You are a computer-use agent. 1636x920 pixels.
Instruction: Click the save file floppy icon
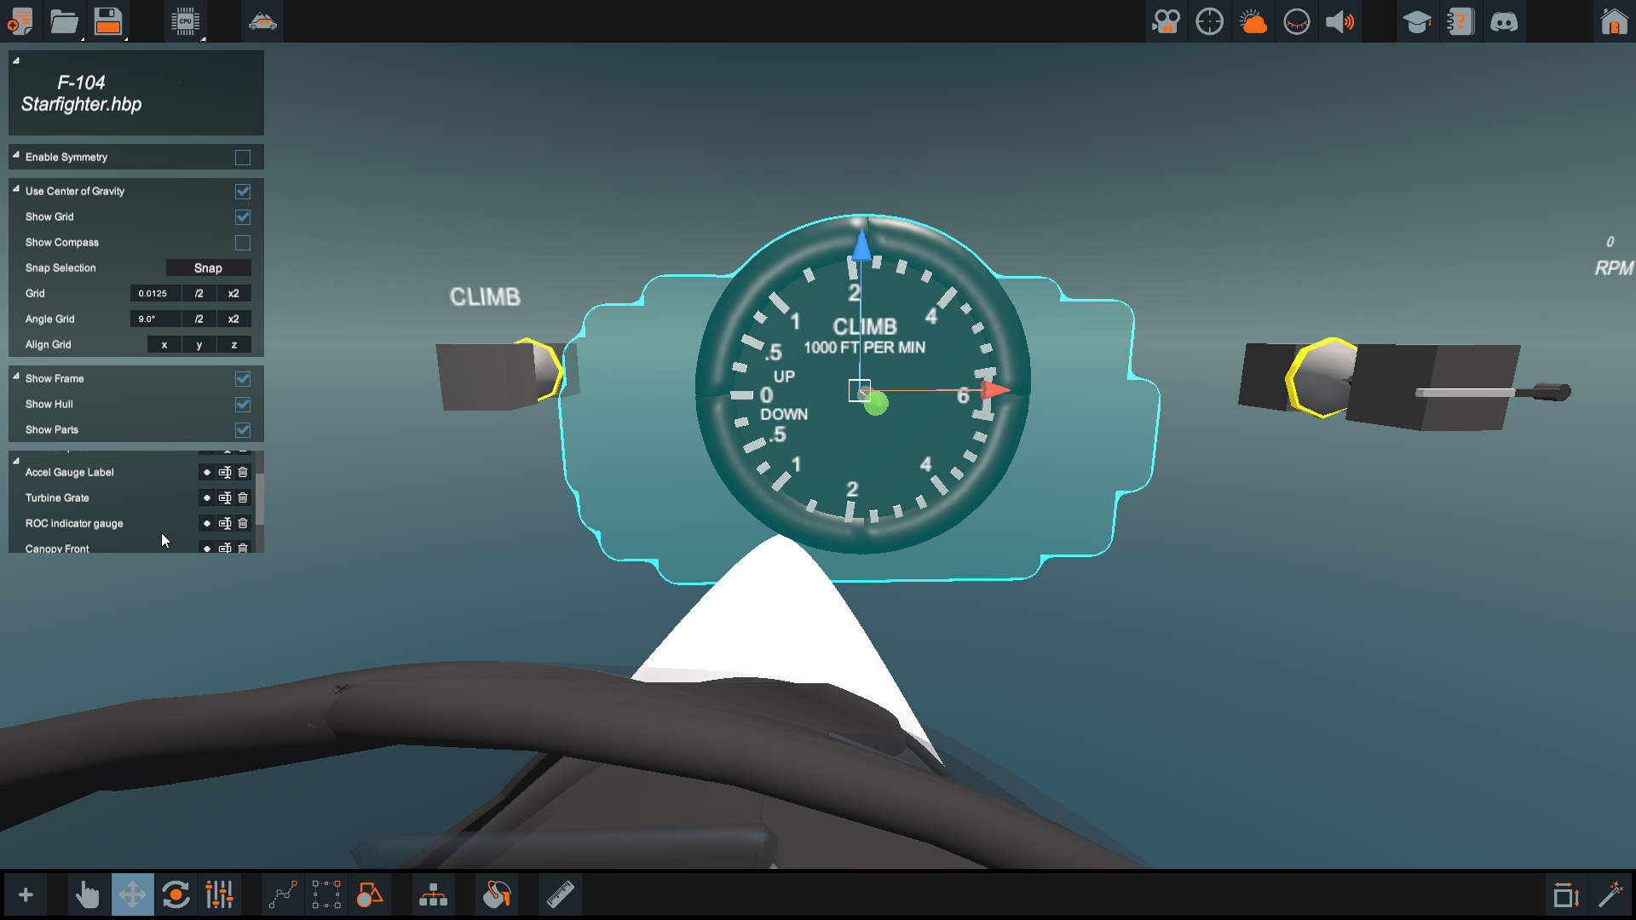(108, 20)
